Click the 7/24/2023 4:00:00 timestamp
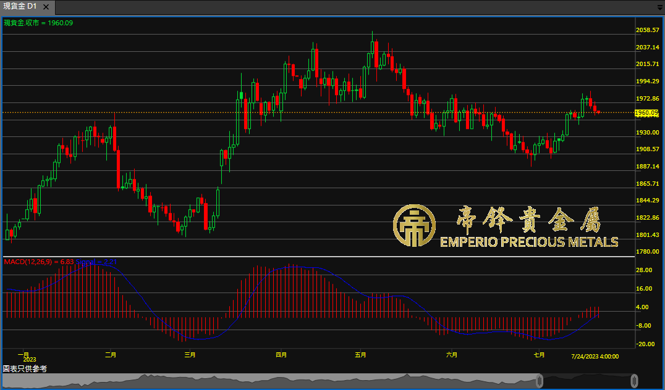This screenshot has width=665, height=390. pos(595,357)
